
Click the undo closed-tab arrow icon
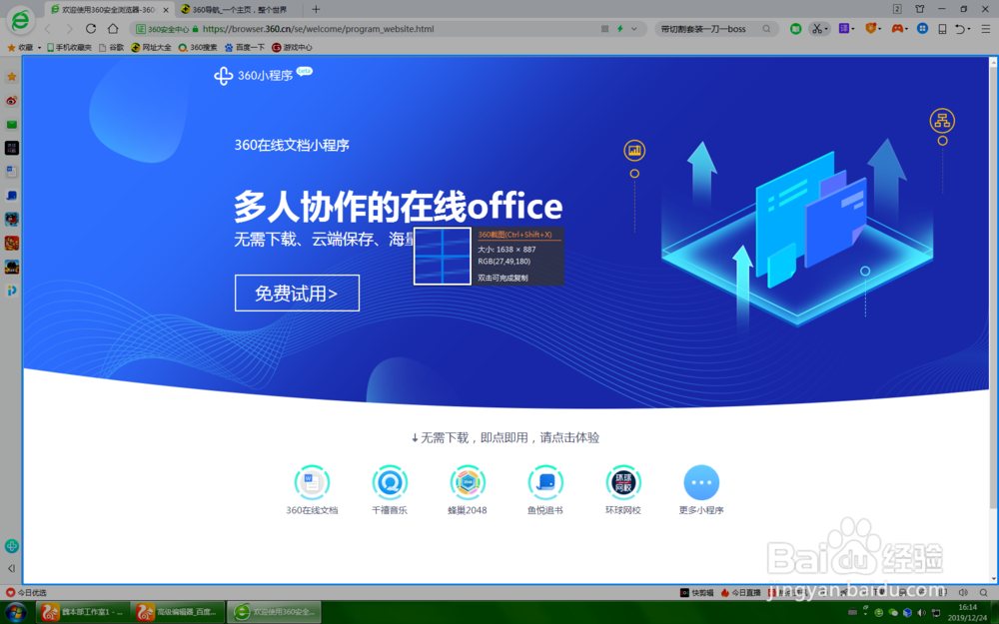point(960,29)
